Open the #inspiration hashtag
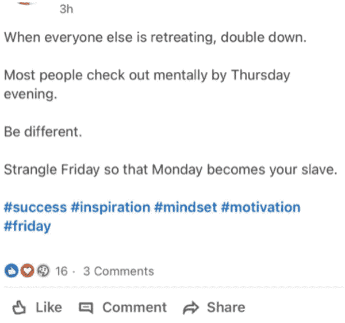 coord(110,207)
